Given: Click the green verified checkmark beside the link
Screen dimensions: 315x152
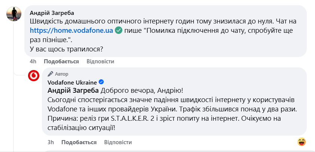Looking at the screenshot, I should (119, 31).
